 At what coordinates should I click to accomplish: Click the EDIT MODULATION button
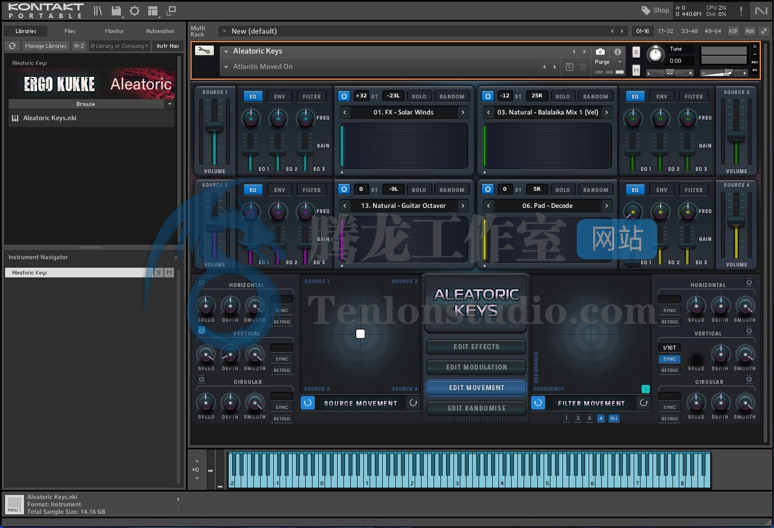[476, 367]
